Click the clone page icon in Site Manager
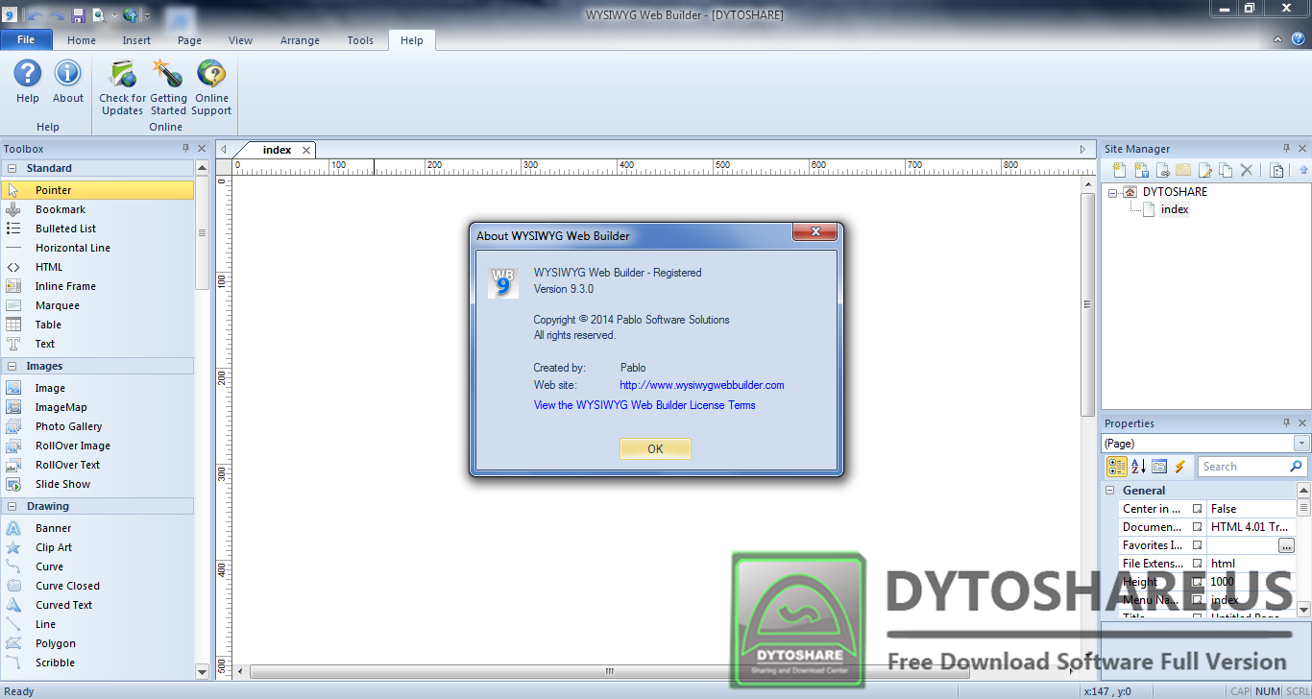The image size is (1312, 699). pyautogui.click(x=1226, y=170)
